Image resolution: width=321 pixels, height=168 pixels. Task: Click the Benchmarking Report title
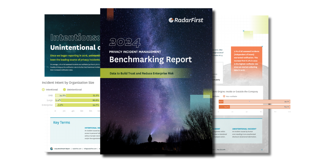coord(150,59)
